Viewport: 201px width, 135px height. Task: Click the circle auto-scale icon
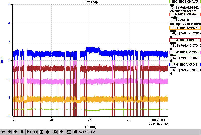pos(55,132)
